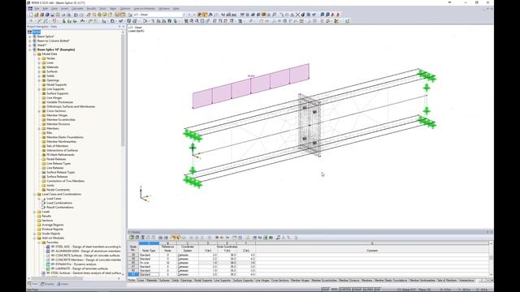Click the navigator vertical scrollbar
This screenshot has height=292, width=520.
(x=123, y=89)
